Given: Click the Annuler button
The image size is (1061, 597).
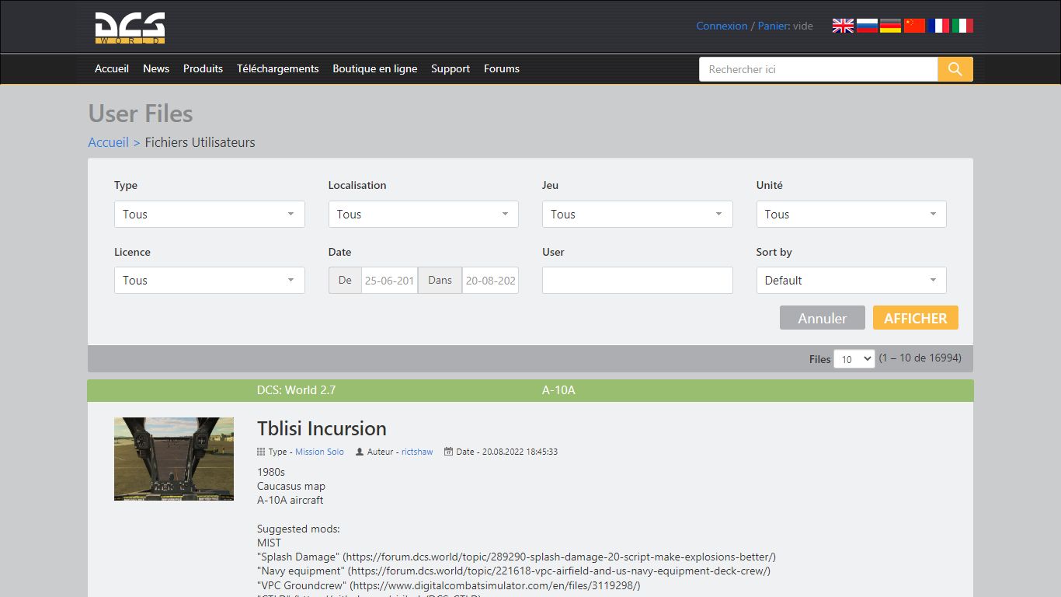Looking at the screenshot, I should pos(823,318).
